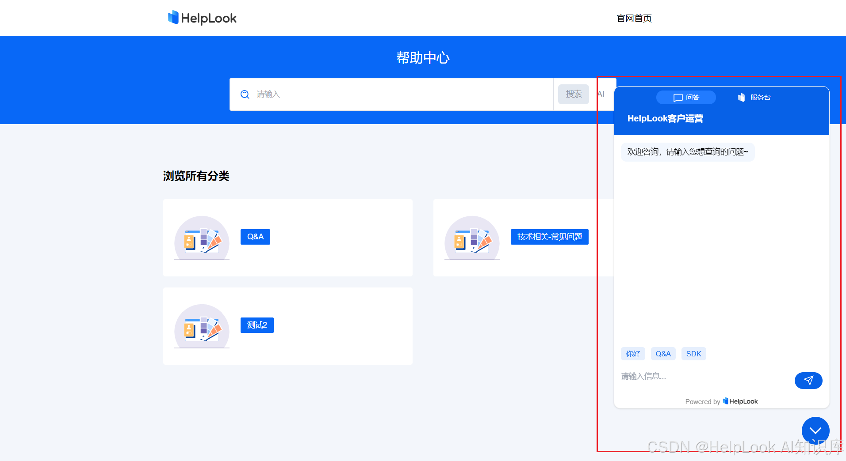Click the Q&A card illustration
846x461 pixels.
pos(202,238)
